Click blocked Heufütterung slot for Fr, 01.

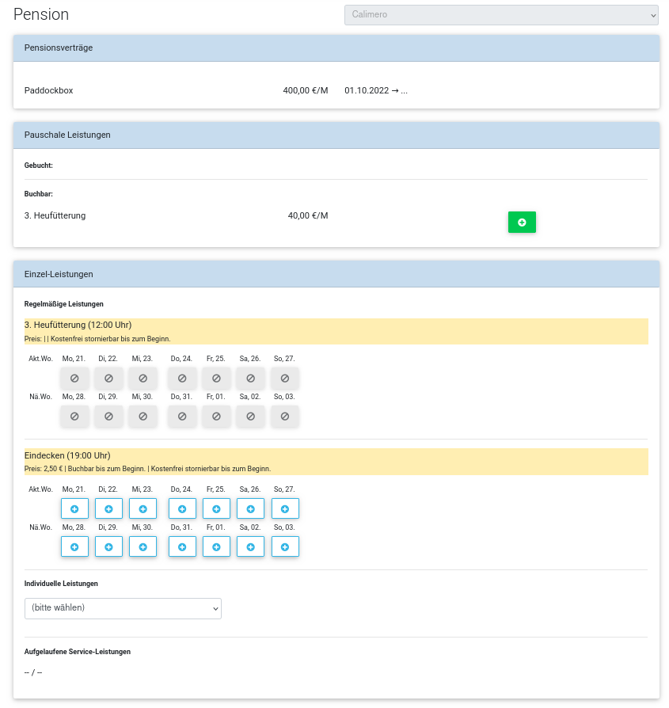click(216, 416)
